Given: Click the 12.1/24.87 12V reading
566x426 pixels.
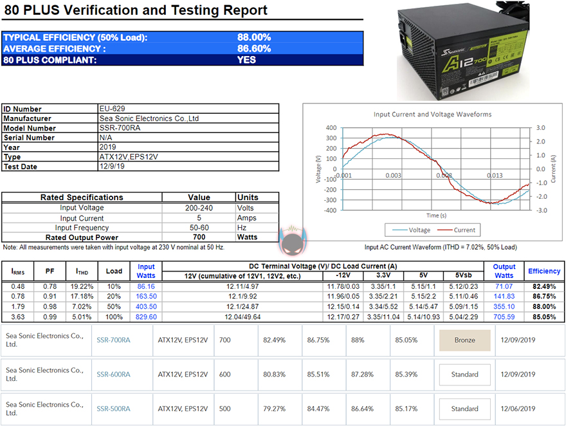Looking at the screenshot, I should point(242,306).
